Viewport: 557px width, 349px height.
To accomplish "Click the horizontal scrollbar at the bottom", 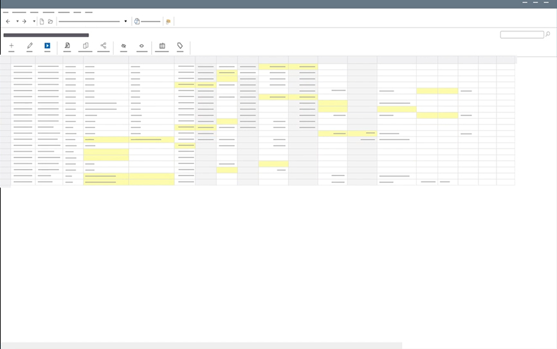I will pos(201,345).
